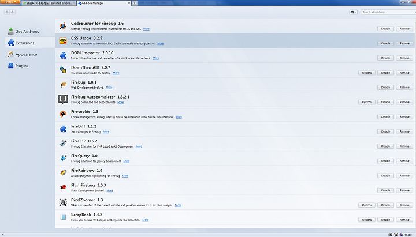Click the CodeBurner for Firebug extension icon

pyautogui.click(x=63, y=26)
